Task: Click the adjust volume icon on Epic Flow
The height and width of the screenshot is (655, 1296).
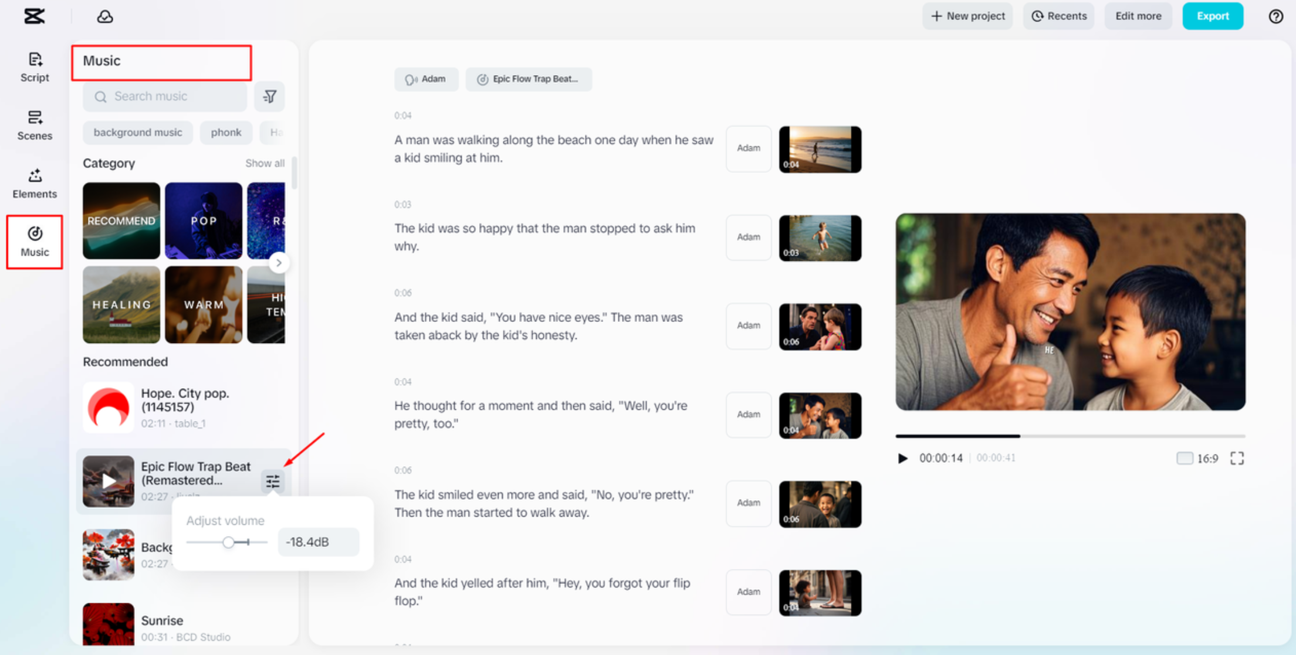Action: (273, 481)
